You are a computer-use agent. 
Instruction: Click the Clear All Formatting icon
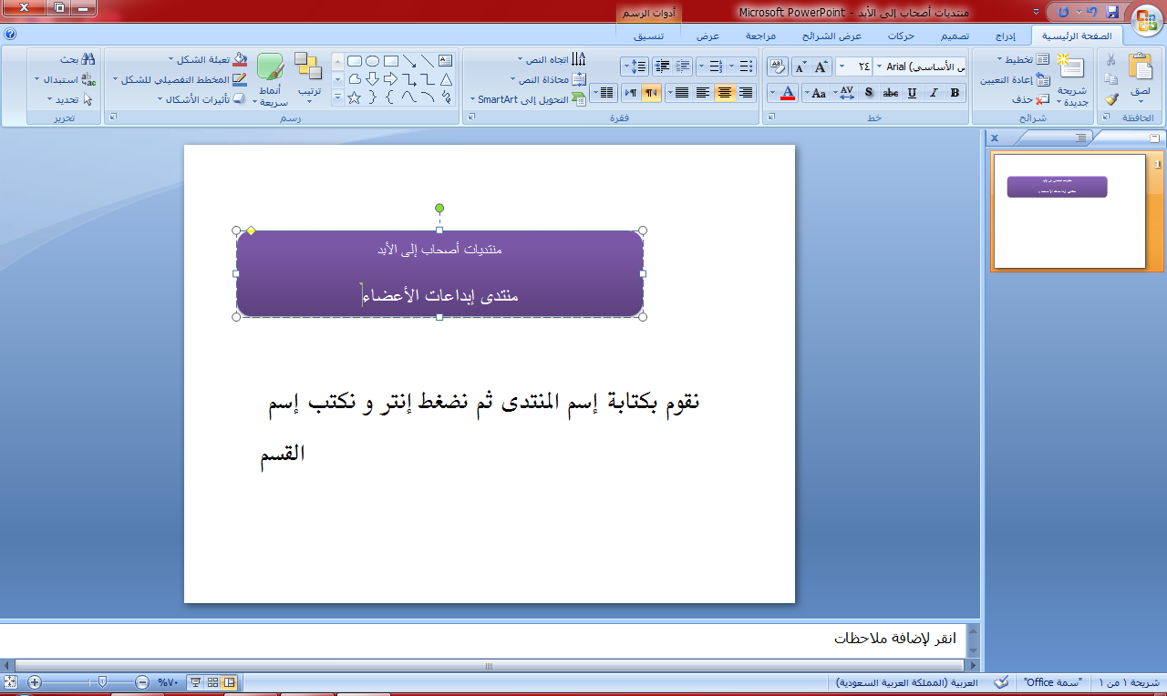778,66
